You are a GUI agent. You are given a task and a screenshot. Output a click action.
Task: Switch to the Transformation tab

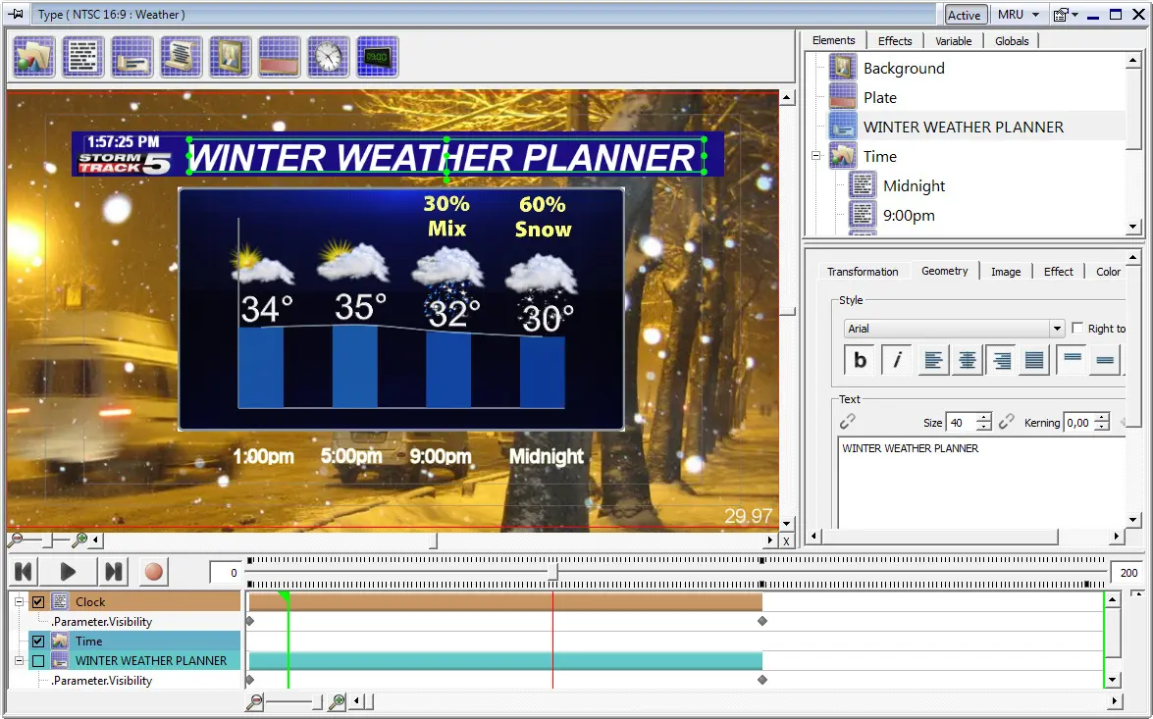864,272
